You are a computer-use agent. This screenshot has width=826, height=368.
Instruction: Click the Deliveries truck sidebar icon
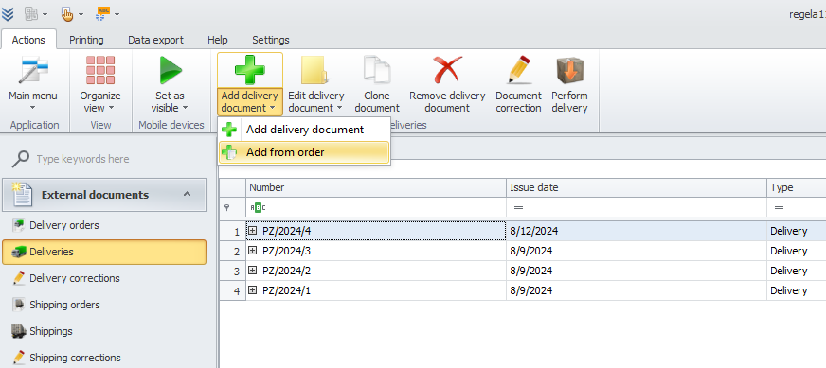click(19, 253)
